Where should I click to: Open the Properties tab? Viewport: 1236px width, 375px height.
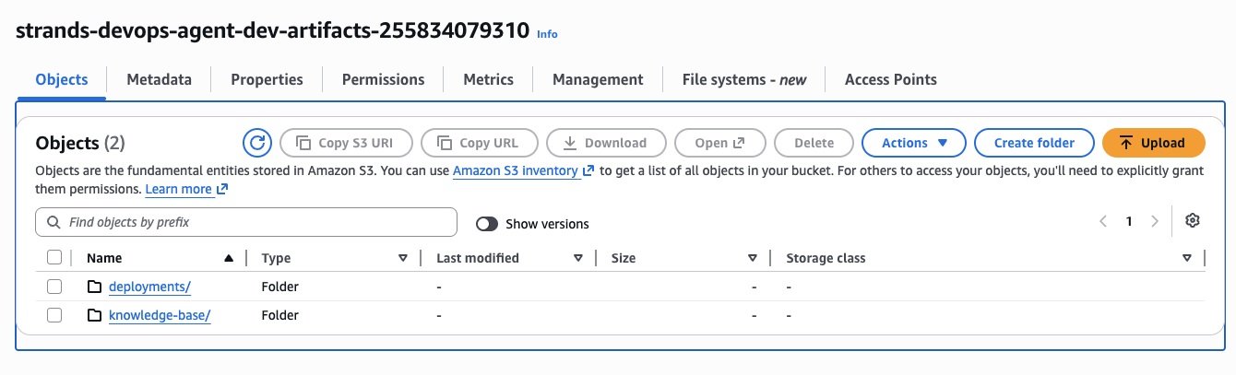pos(267,79)
